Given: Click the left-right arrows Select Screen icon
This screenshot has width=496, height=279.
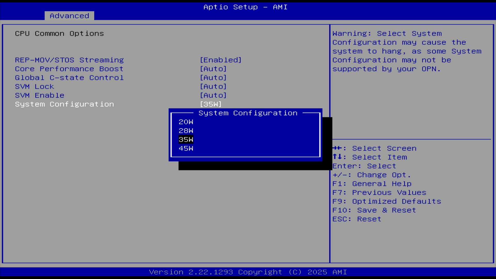Looking at the screenshot, I should pyautogui.click(x=337, y=148).
